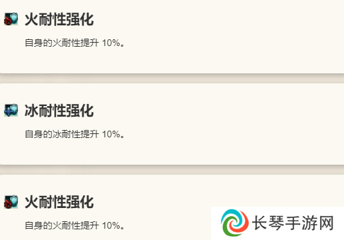Click the 10% value in ice resistance description
Screen dimensions: 344x240
[111, 134]
